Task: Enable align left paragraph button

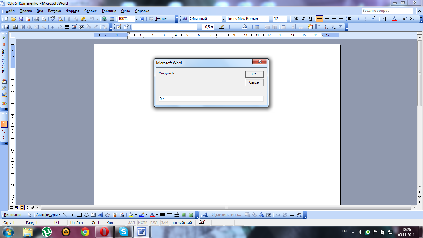Action: [320, 19]
